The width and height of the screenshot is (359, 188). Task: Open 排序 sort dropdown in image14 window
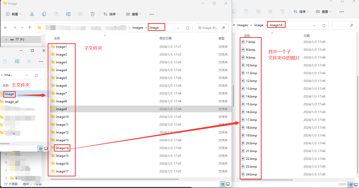301,12
